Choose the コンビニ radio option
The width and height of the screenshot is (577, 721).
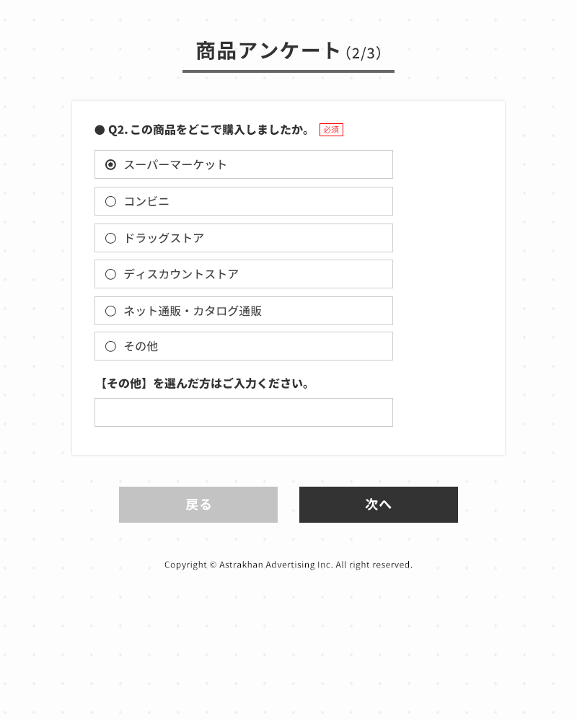(110, 201)
